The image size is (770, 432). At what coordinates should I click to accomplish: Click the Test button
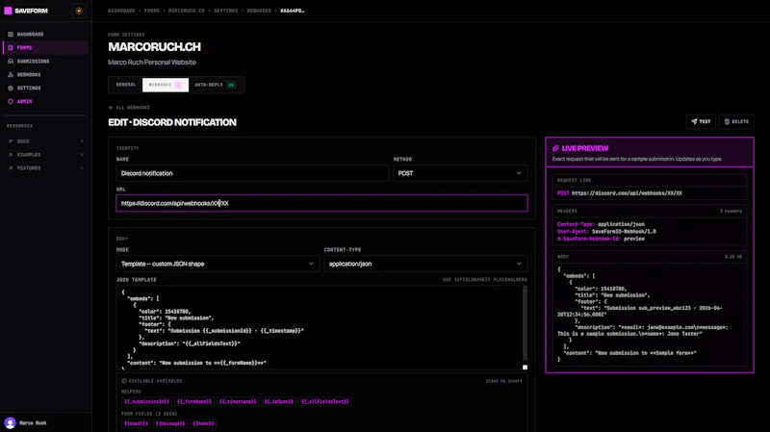[x=701, y=121]
